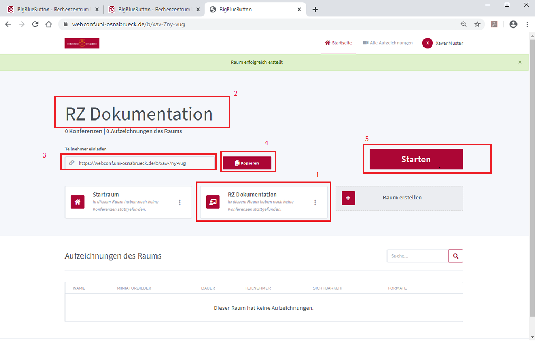The width and height of the screenshot is (535, 341).
Task: Click Raum erstellen to create a room
Action: 399,198
